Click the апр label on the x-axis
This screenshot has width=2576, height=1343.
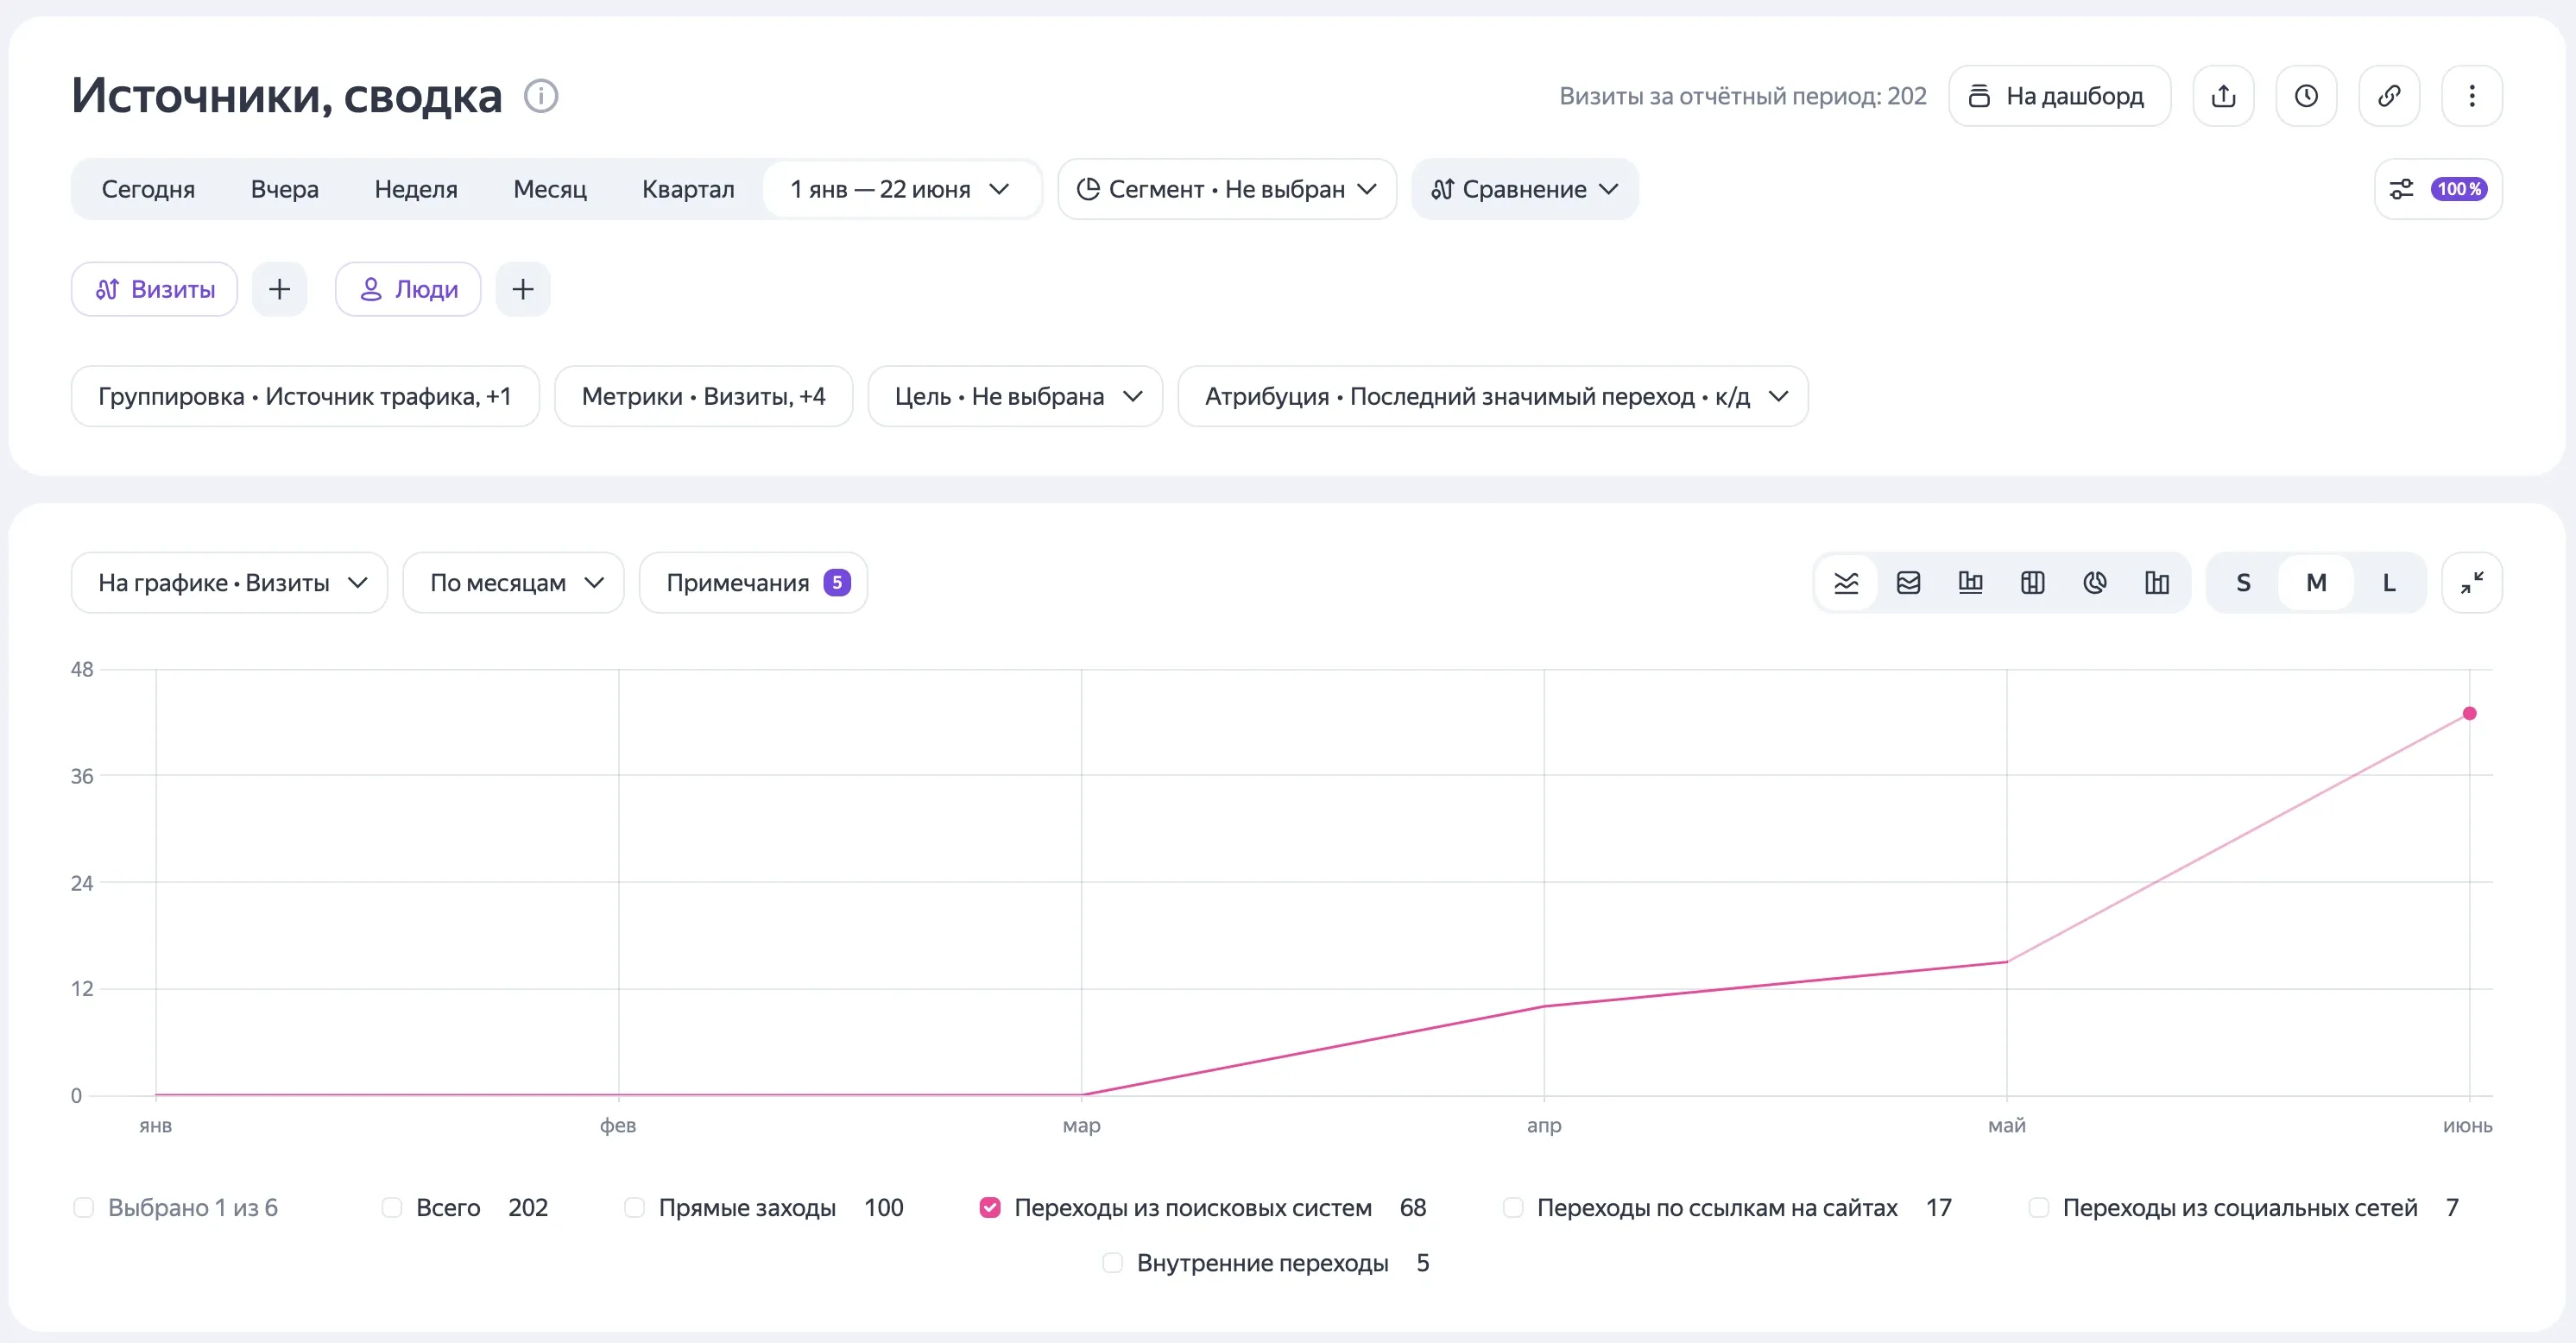coord(1544,1125)
